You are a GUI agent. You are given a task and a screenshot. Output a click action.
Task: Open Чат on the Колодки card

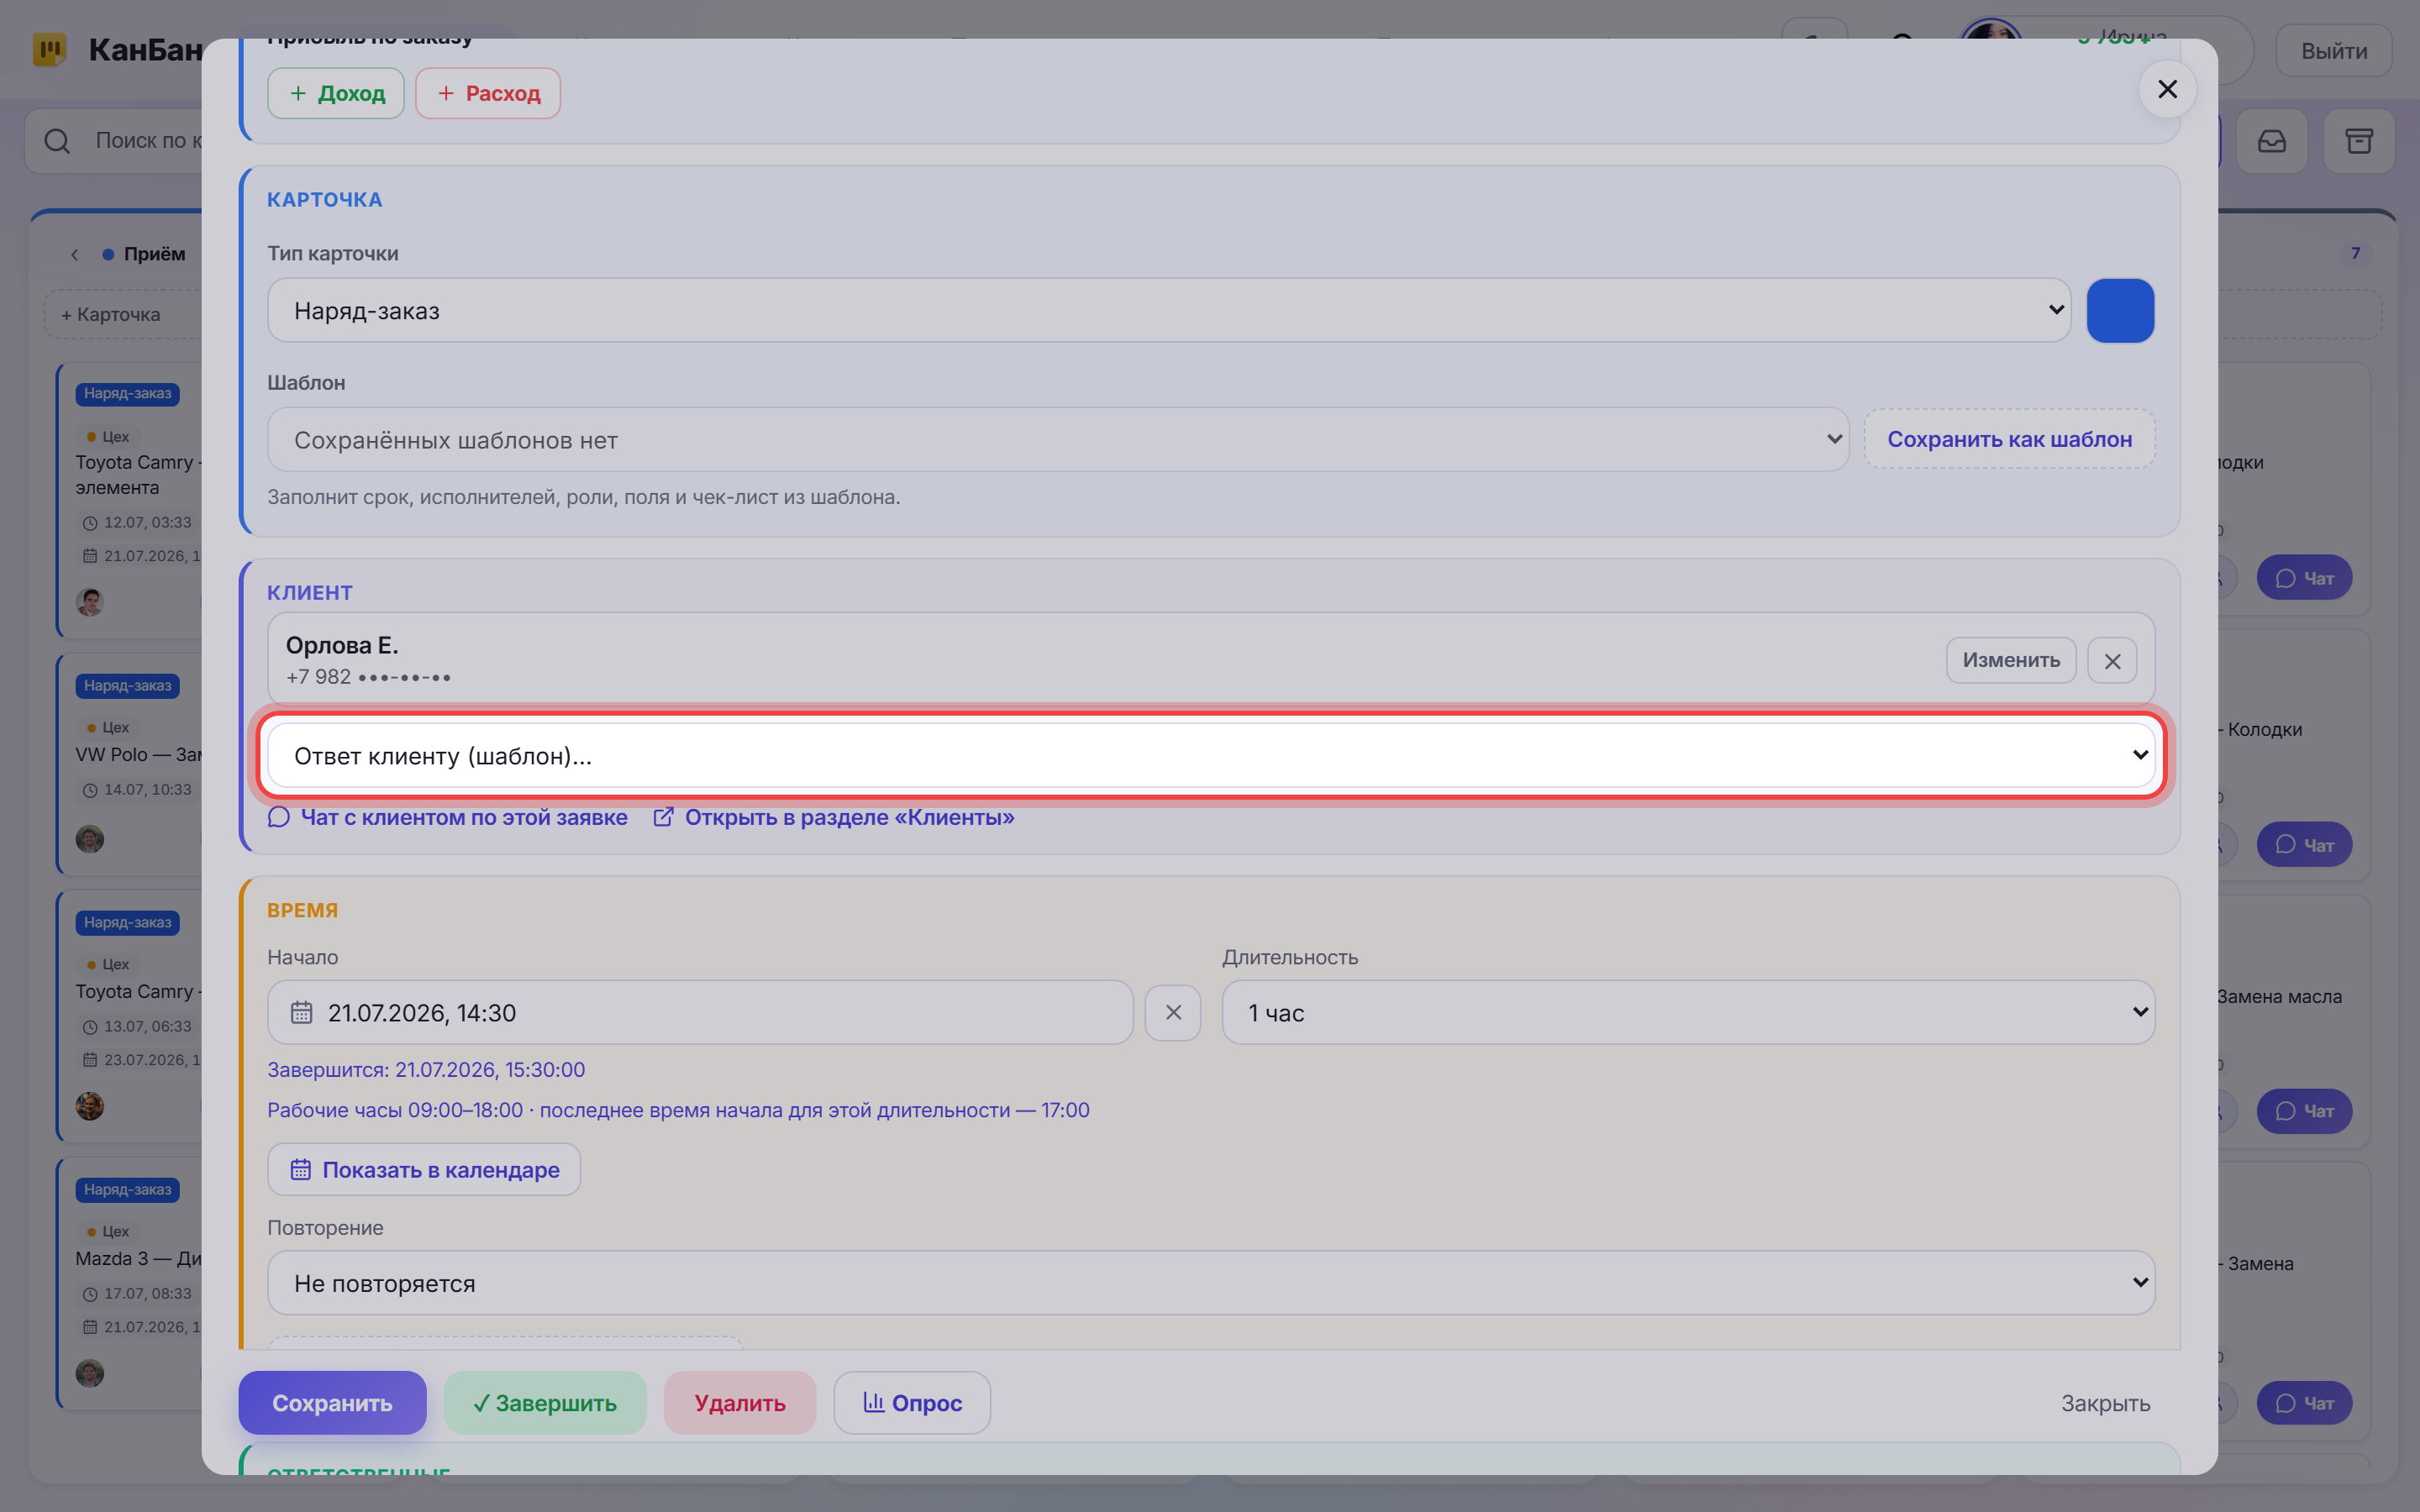(2304, 845)
